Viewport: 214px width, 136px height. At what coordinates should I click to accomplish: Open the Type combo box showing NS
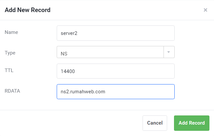(x=116, y=52)
